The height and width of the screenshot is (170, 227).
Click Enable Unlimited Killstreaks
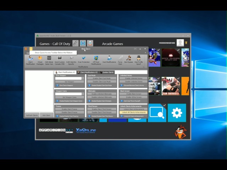tap(102, 94)
